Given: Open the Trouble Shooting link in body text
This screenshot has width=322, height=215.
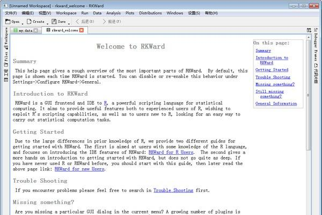Looking at the screenshot, I should click(x=173, y=190).
